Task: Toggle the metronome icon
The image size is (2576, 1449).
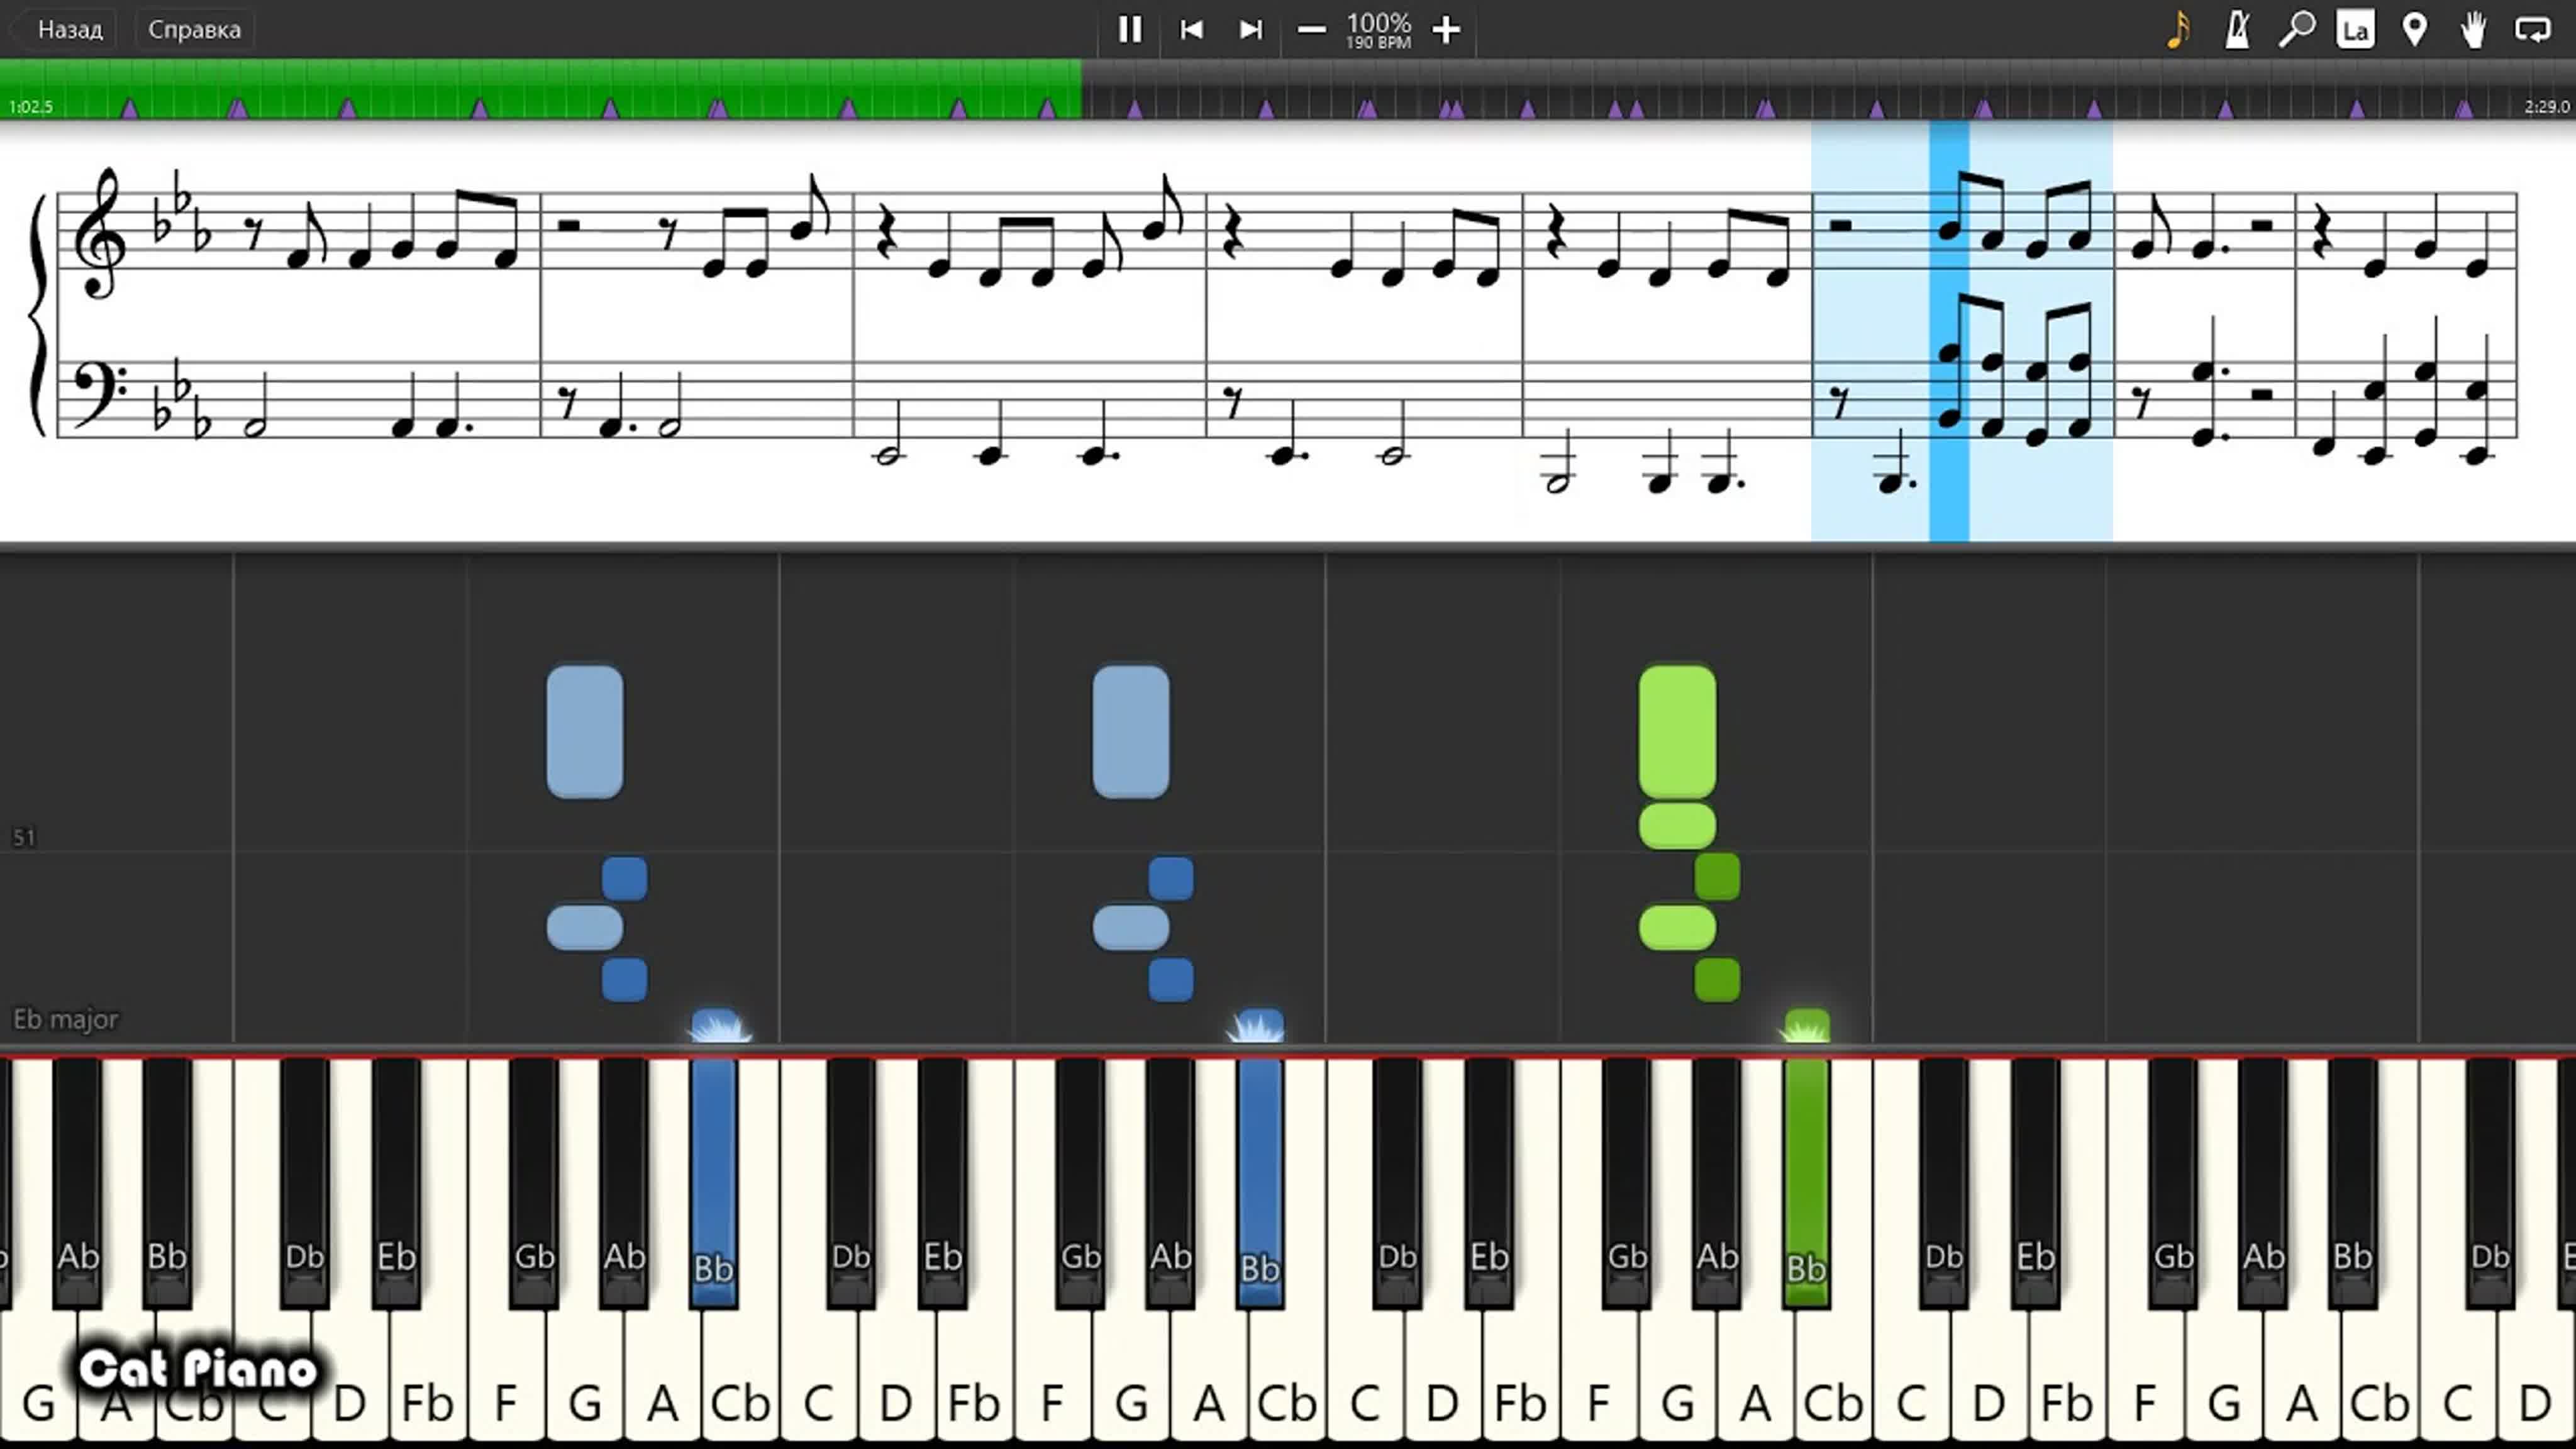Action: pyautogui.click(x=2237, y=29)
